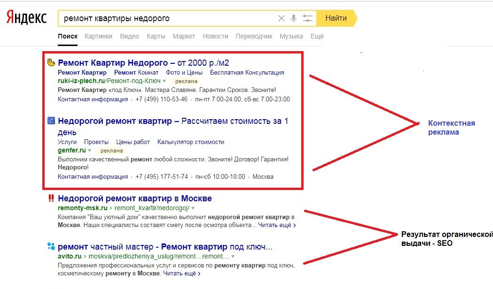Open 'Калькулятор стоимости' sitelink
The width and height of the screenshot is (493, 289).
191,142
